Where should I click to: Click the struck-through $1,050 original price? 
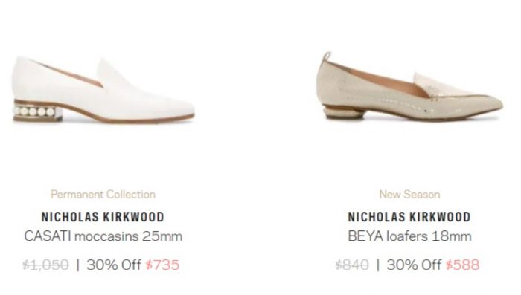[x=46, y=265]
